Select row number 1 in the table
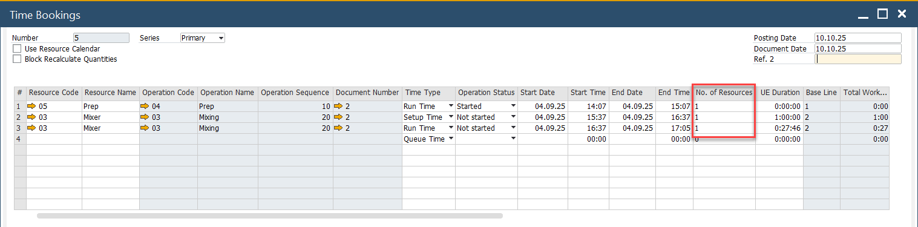918x227 pixels. coord(20,106)
